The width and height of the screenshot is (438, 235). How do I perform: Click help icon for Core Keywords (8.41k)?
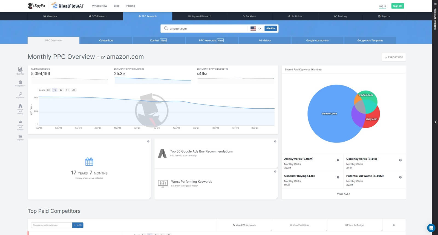point(400,160)
